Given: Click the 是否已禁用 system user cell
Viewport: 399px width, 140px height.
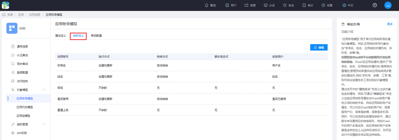Looking at the screenshot, I should click(x=279, y=99).
